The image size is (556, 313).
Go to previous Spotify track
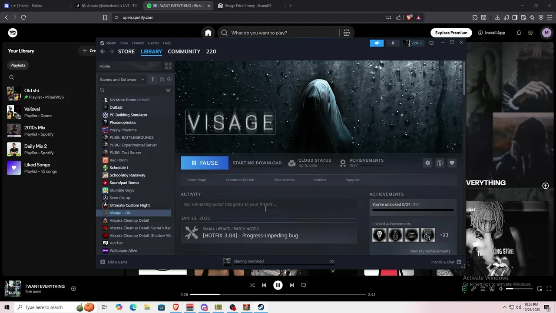264,285
